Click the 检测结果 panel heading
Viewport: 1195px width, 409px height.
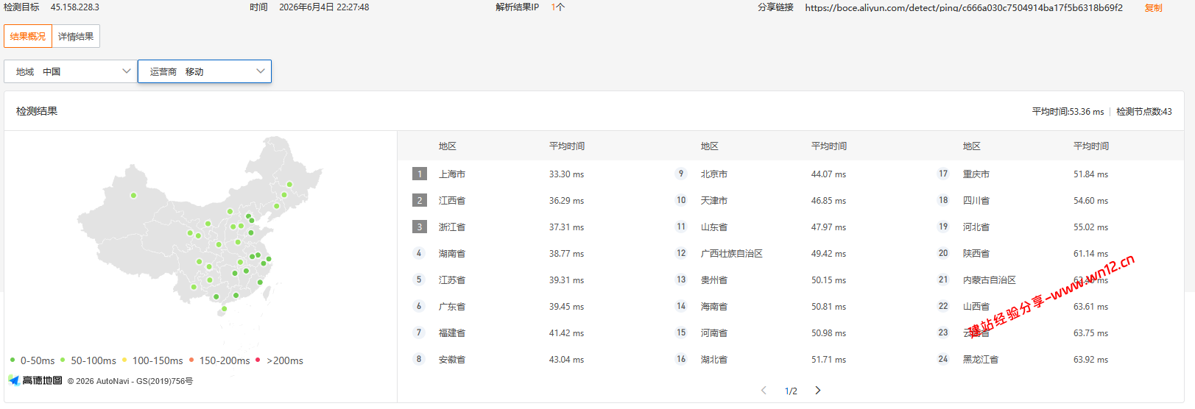(x=37, y=111)
